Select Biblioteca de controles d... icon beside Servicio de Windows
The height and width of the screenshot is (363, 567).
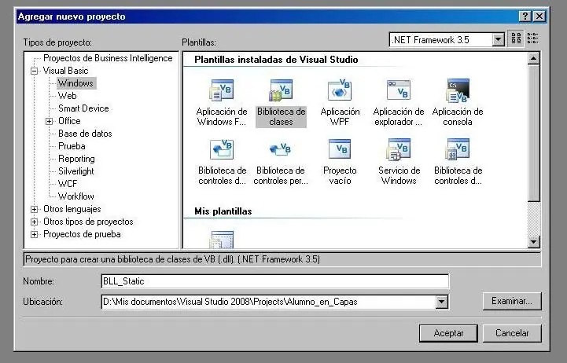point(458,149)
